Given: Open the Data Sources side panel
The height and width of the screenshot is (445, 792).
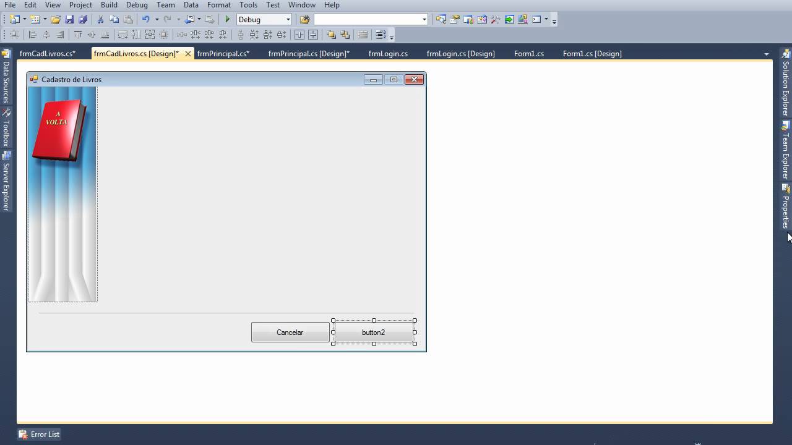Looking at the screenshot, I should (6, 76).
